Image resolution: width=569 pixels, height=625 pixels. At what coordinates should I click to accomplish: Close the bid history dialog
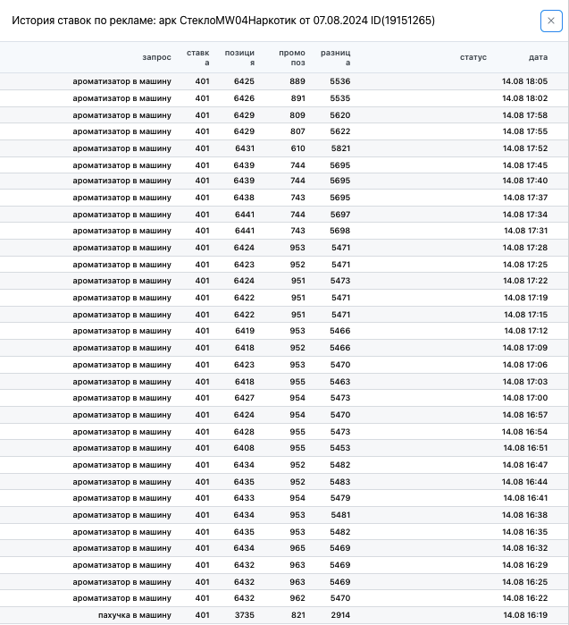coord(551,21)
